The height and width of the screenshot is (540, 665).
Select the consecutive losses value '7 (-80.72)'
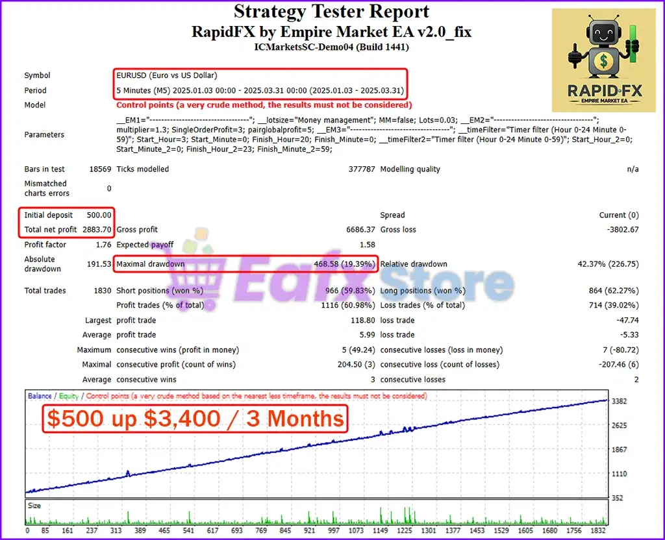[620, 350]
